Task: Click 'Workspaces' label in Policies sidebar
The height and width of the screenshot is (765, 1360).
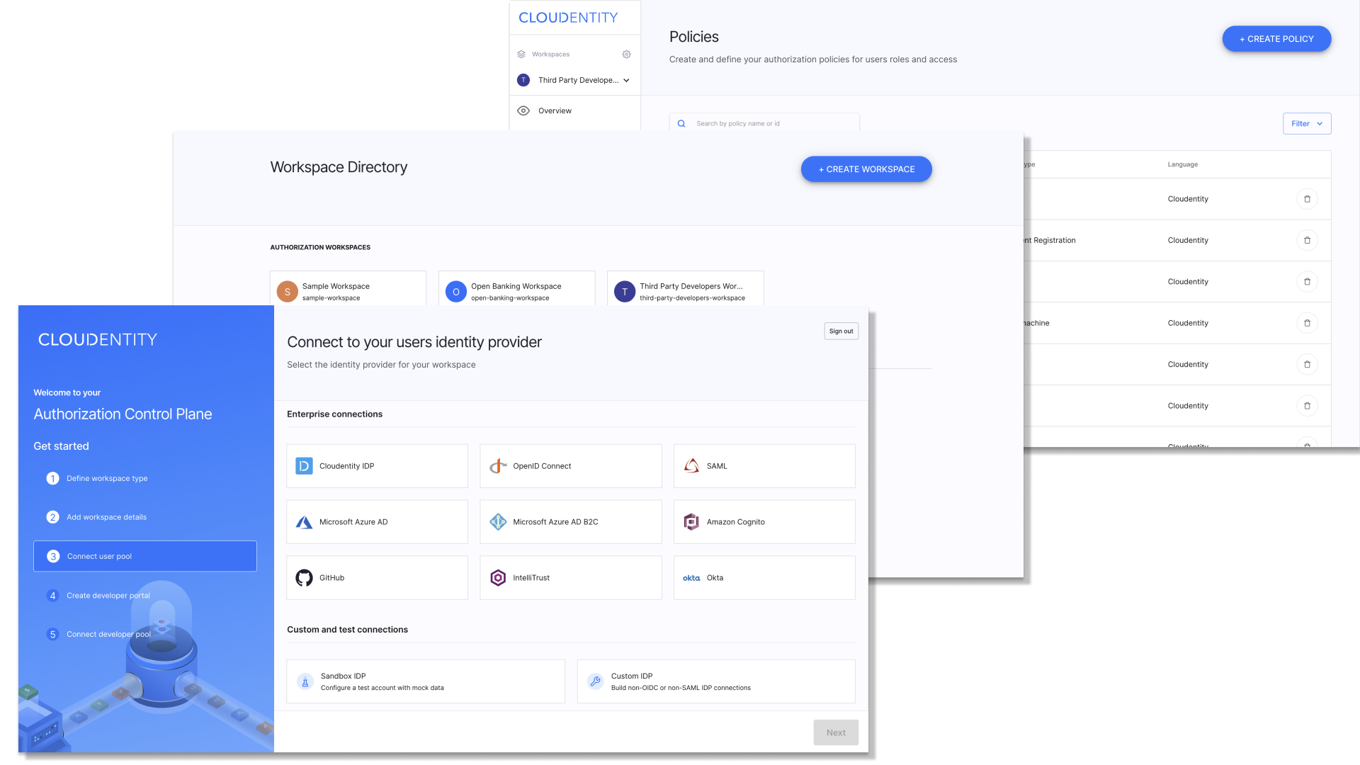Action: pyautogui.click(x=550, y=55)
